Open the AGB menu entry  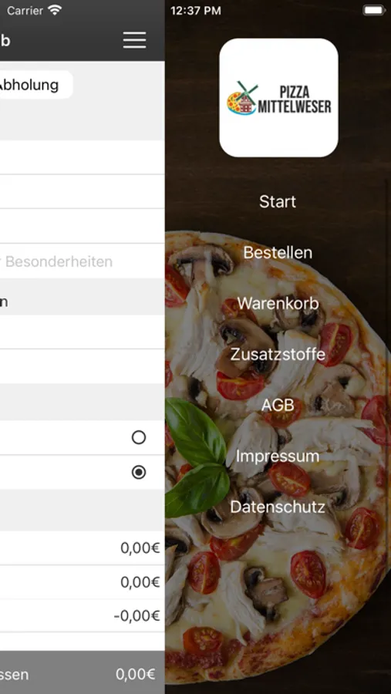click(x=278, y=405)
